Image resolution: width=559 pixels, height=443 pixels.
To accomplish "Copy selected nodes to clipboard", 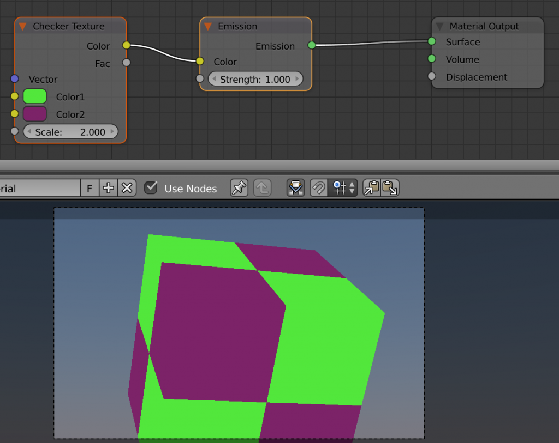I will coord(371,188).
